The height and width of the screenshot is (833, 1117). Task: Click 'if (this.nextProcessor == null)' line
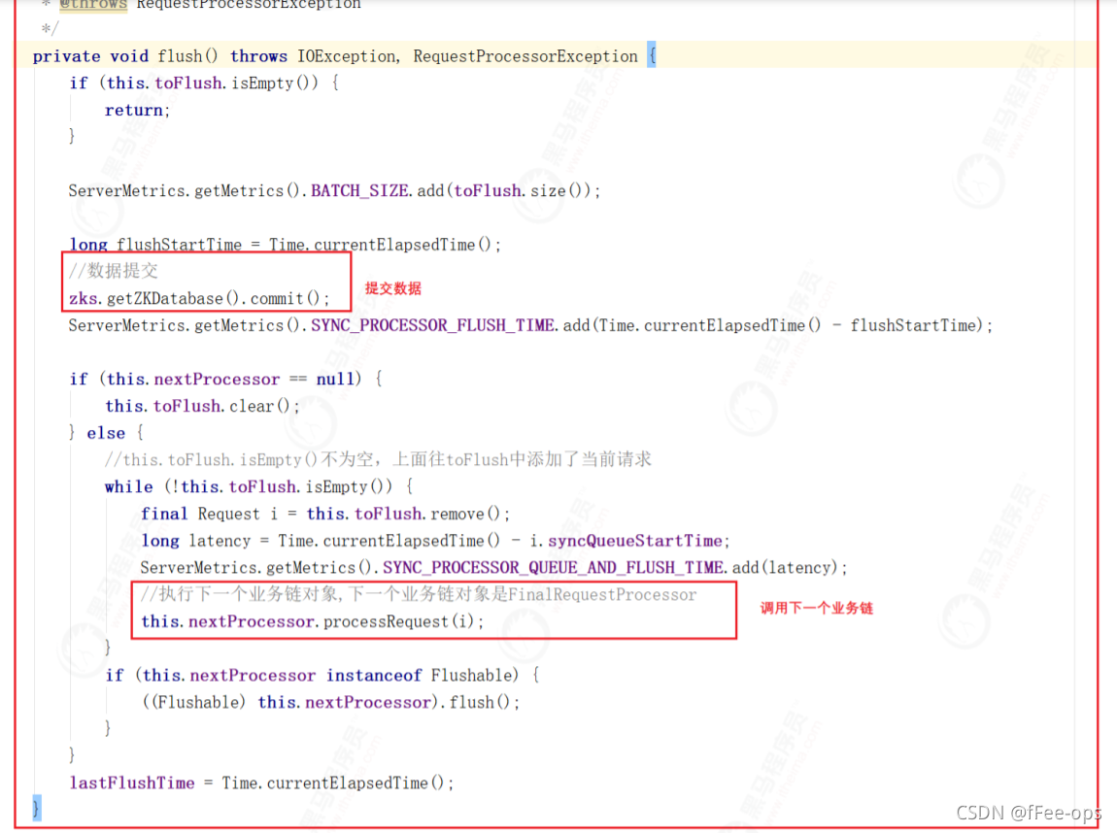(x=225, y=380)
